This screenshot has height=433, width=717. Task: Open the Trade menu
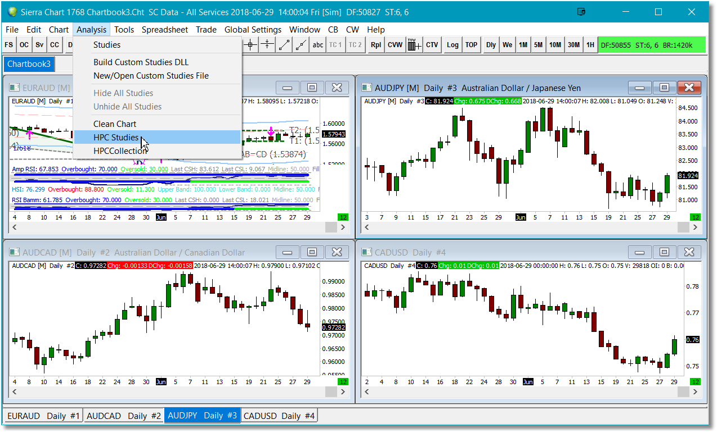pyautogui.click(x=206, y=30)
